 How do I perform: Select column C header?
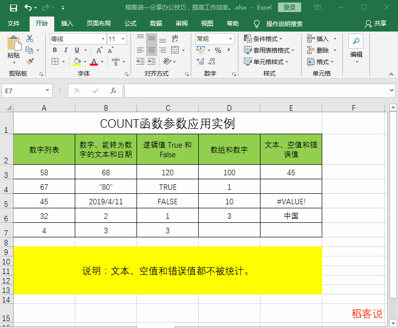168,108
